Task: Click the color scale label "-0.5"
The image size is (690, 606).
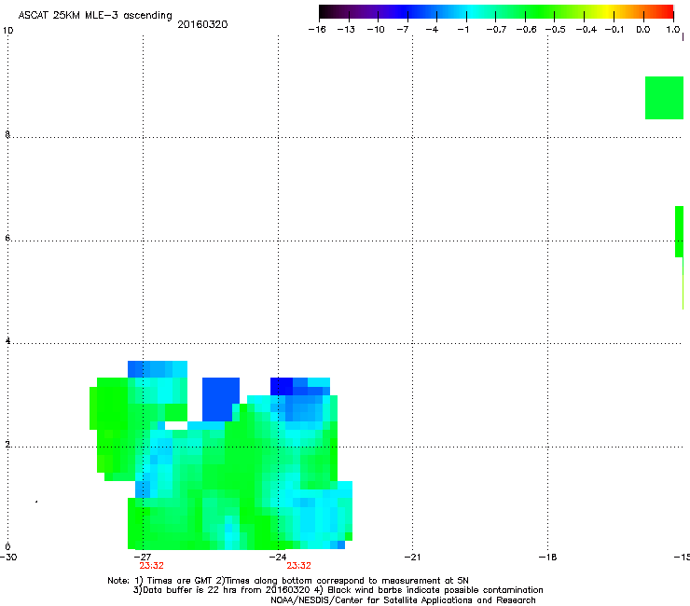Action: point(556,30)
